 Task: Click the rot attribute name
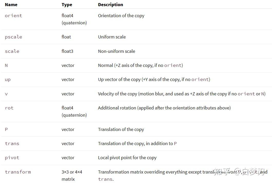click(9, 108)
